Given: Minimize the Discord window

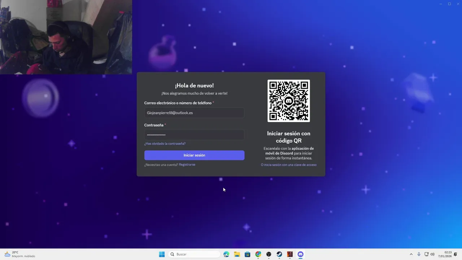Looking at the screenshot, I should [441, 4].
